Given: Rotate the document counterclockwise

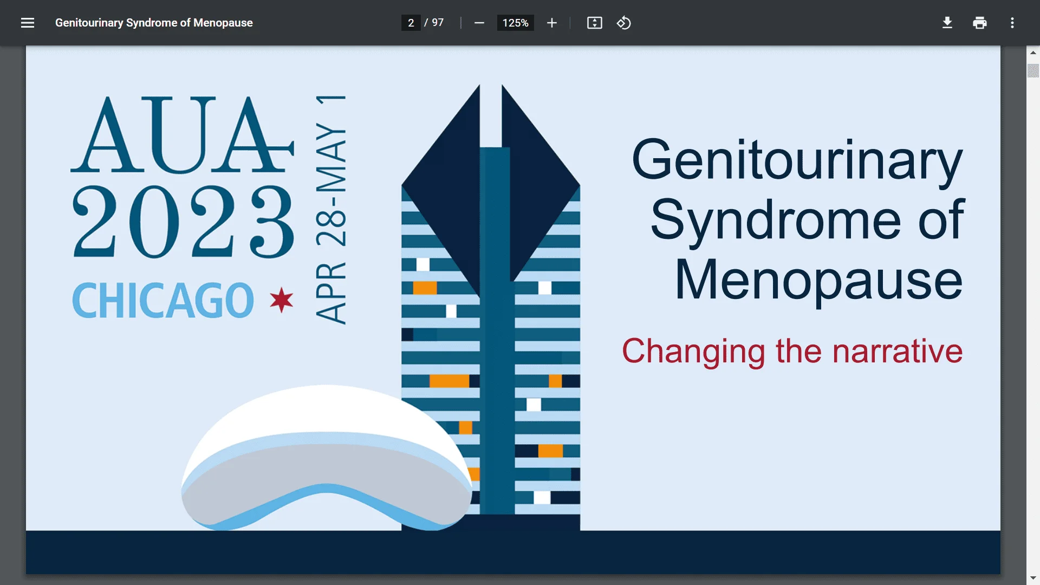Looking at the screenshot, I should [624, 23].
